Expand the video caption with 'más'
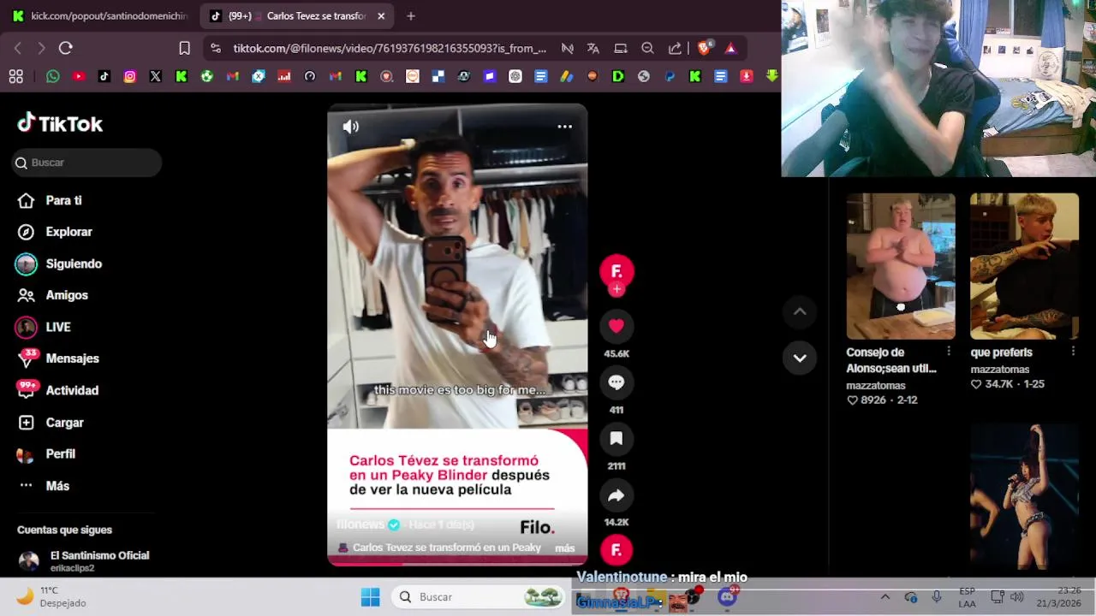Image resolution: width=1096 pixels, height=616 pixels. coord(565,548)
